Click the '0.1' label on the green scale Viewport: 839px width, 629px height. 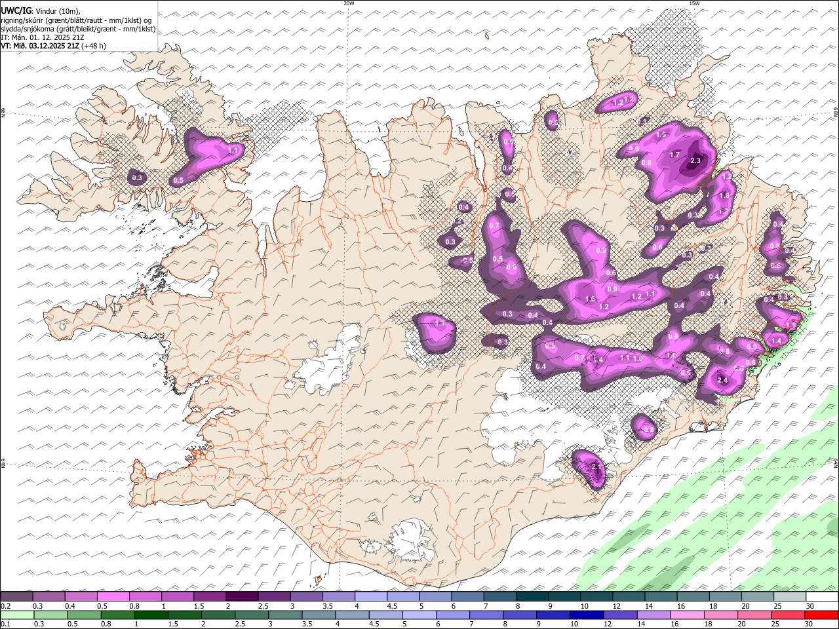5,624
